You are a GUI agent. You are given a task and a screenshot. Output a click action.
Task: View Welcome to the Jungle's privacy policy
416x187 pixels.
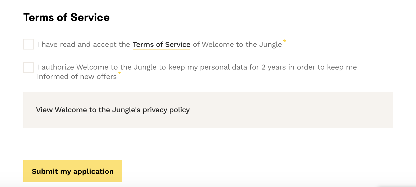[x=113, y=110]
